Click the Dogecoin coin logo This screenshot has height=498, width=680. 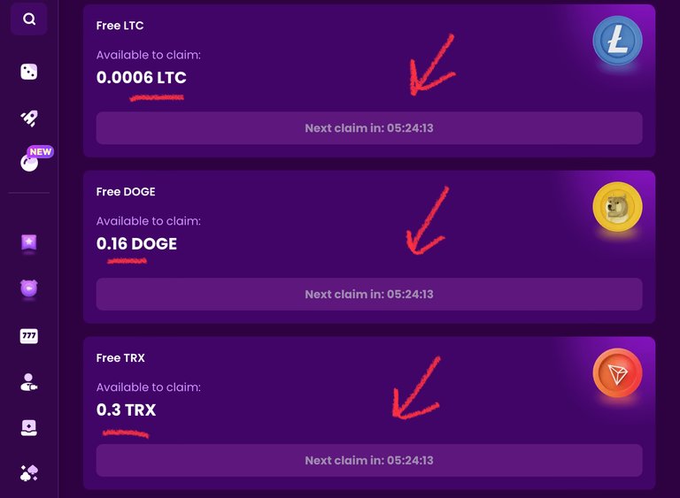pos(617,207)
